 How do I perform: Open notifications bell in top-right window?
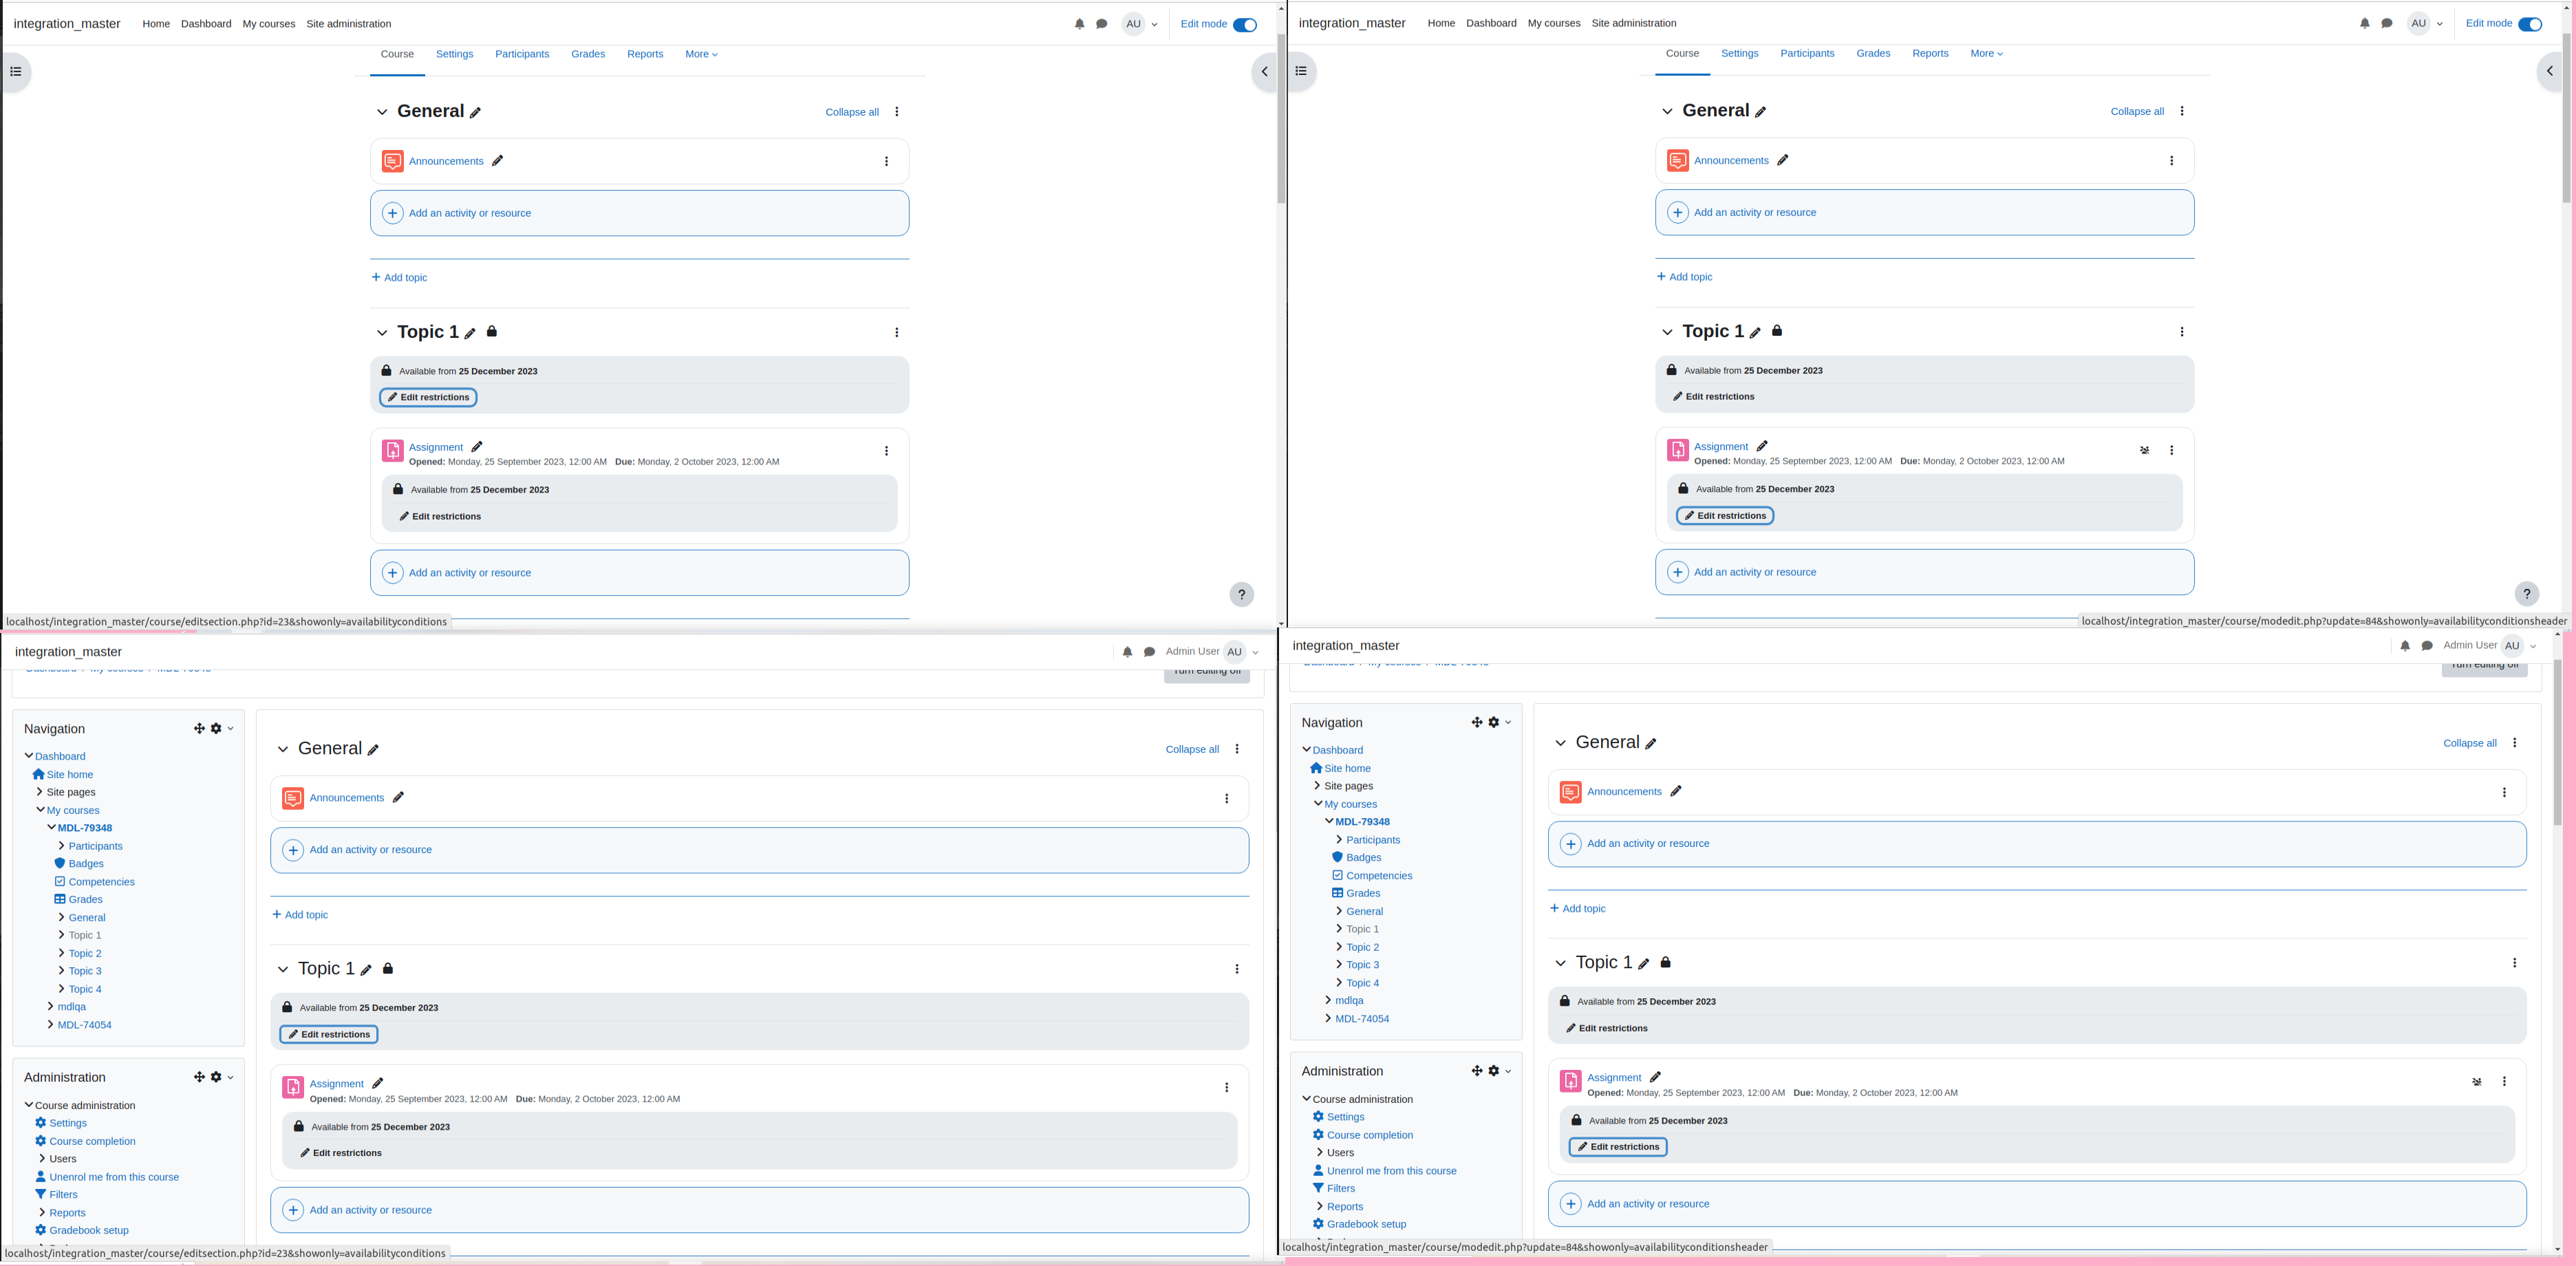[2364, 23]
